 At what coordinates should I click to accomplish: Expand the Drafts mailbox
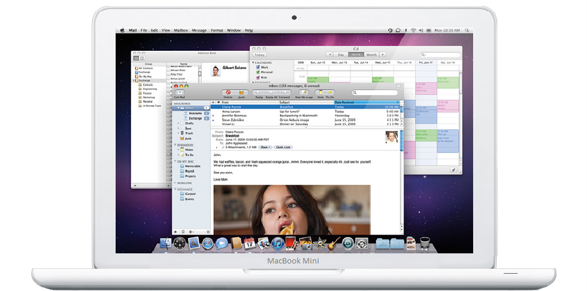pos(178,123)
